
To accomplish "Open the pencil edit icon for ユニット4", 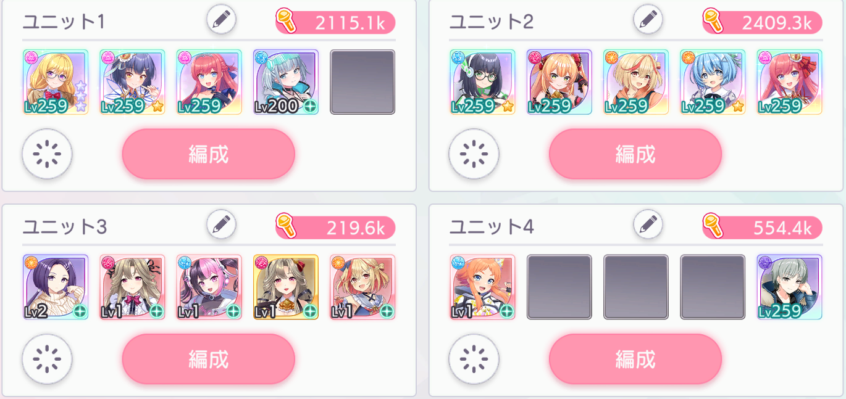I will (x=648, y=225).
